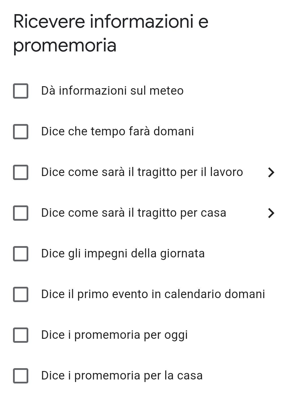Tick the checkbox for "Dice come sarà il tragitto per casa"
Screen dimensions: 305x397
tap(20, 213)
